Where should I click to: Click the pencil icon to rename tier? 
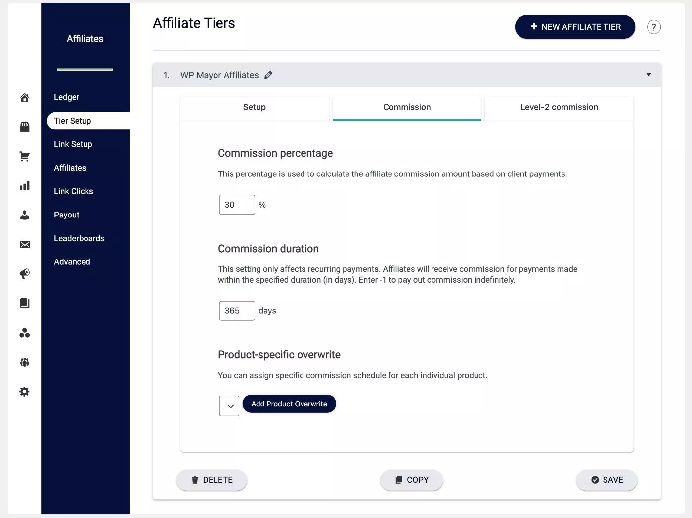[x=268, y=75]
